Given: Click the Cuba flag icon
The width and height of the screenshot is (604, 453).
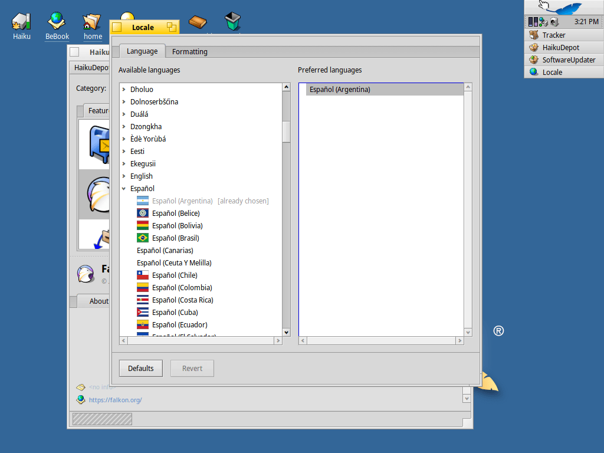Looking at the screenshot, I should tap(143, 312).
